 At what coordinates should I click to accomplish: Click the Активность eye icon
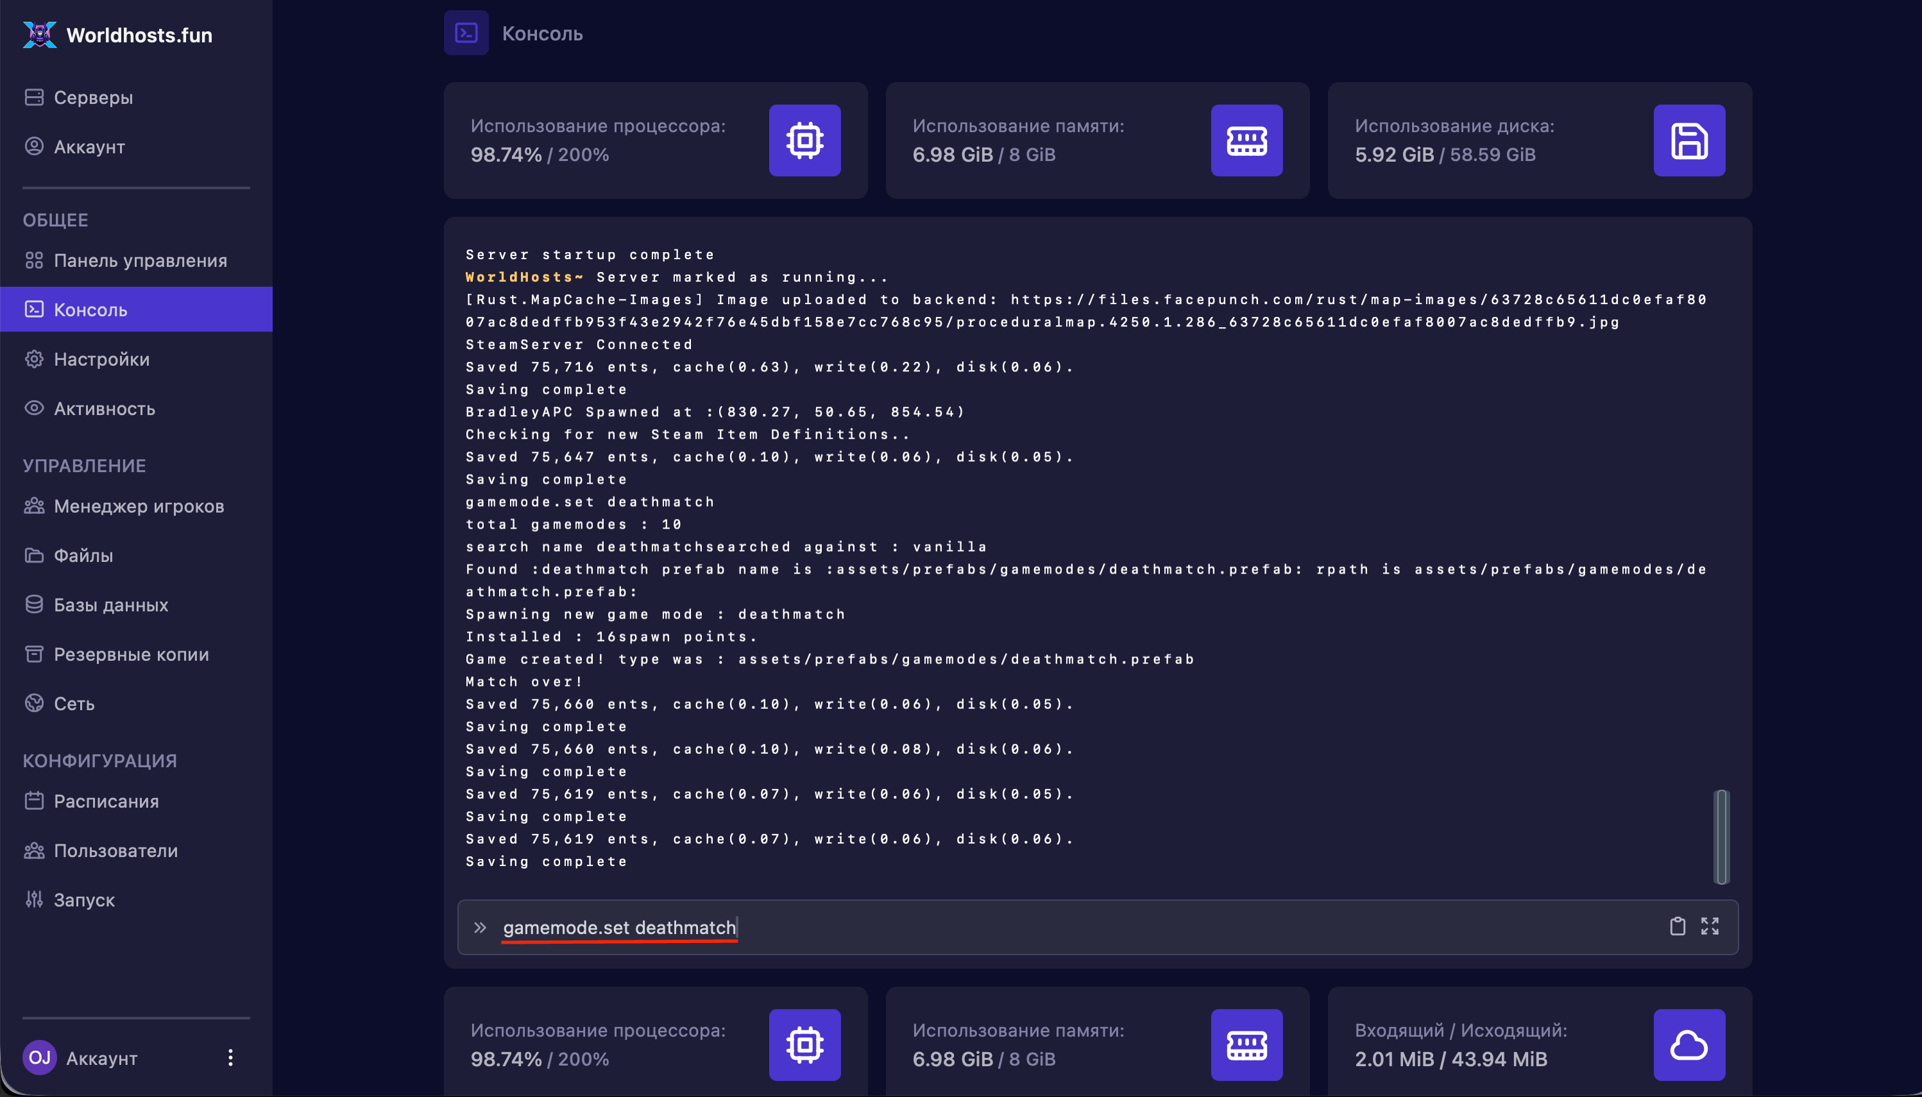click(x=34, y=407)
